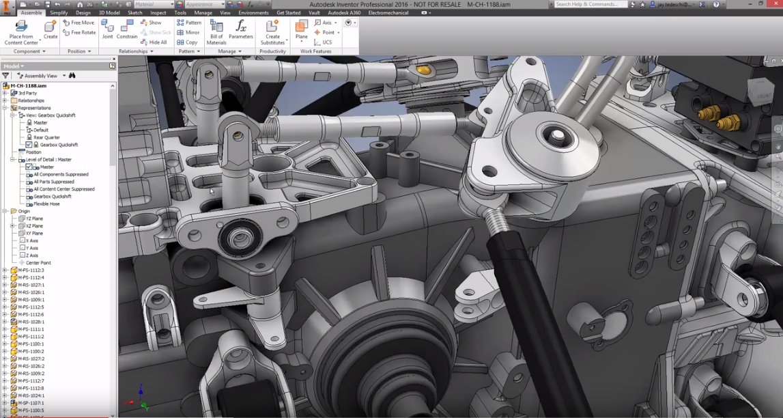
Task: Select the Joint tool
Action: point(107,30)
